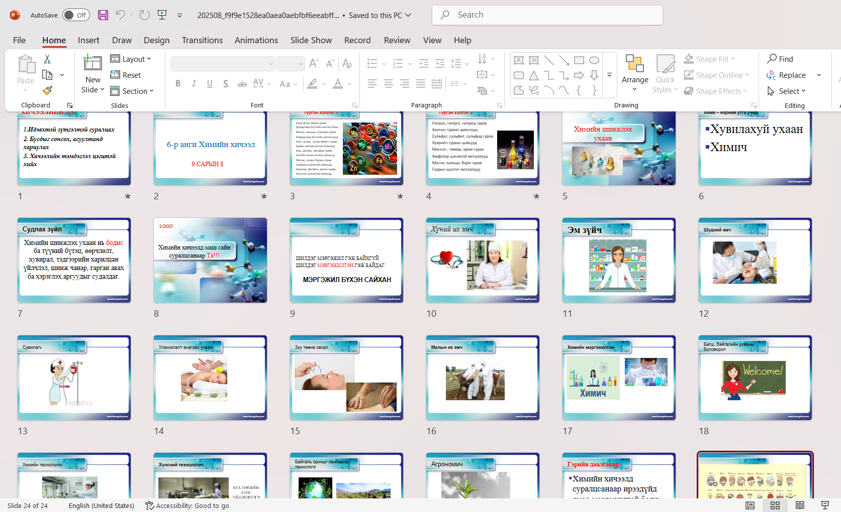The height and width of the screenshot is (512, 841).
Task: Open Shape Fill dropdown
Action: click(709, 59)
